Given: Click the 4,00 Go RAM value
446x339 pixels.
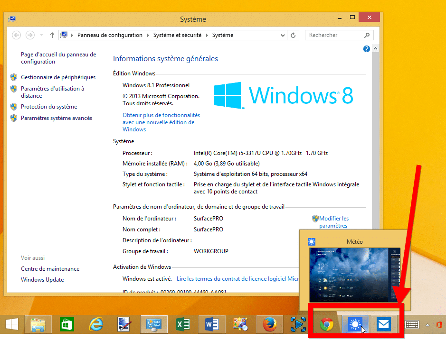Looking at the screenshot, I should (227, 164).
